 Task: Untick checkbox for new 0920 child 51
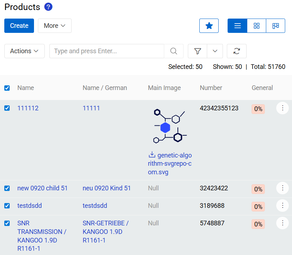[7, 188]
